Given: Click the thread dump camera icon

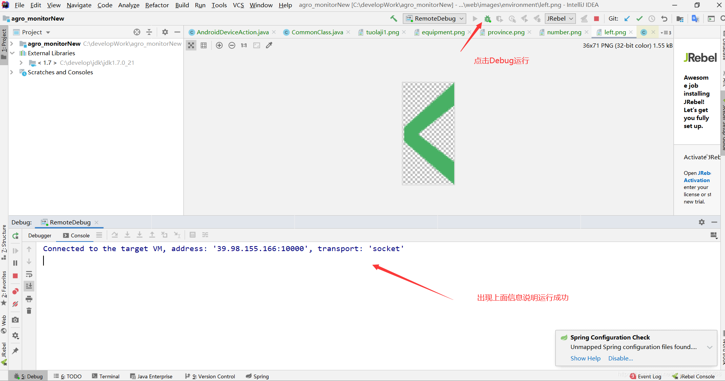Looking at the screenshot, I should pos(15,320).
